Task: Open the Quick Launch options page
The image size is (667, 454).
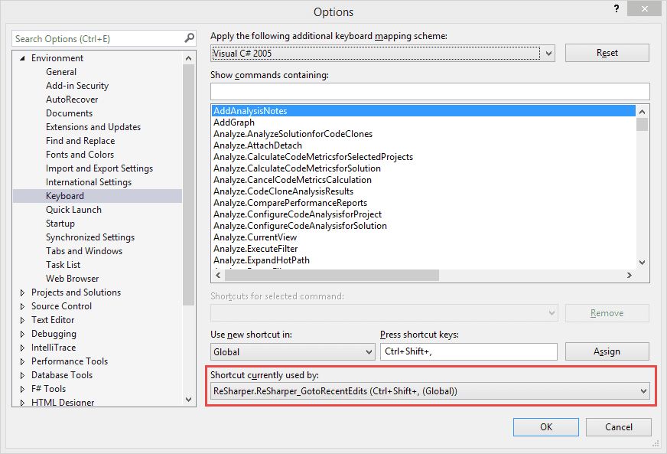Action: (x=73, y=210)
